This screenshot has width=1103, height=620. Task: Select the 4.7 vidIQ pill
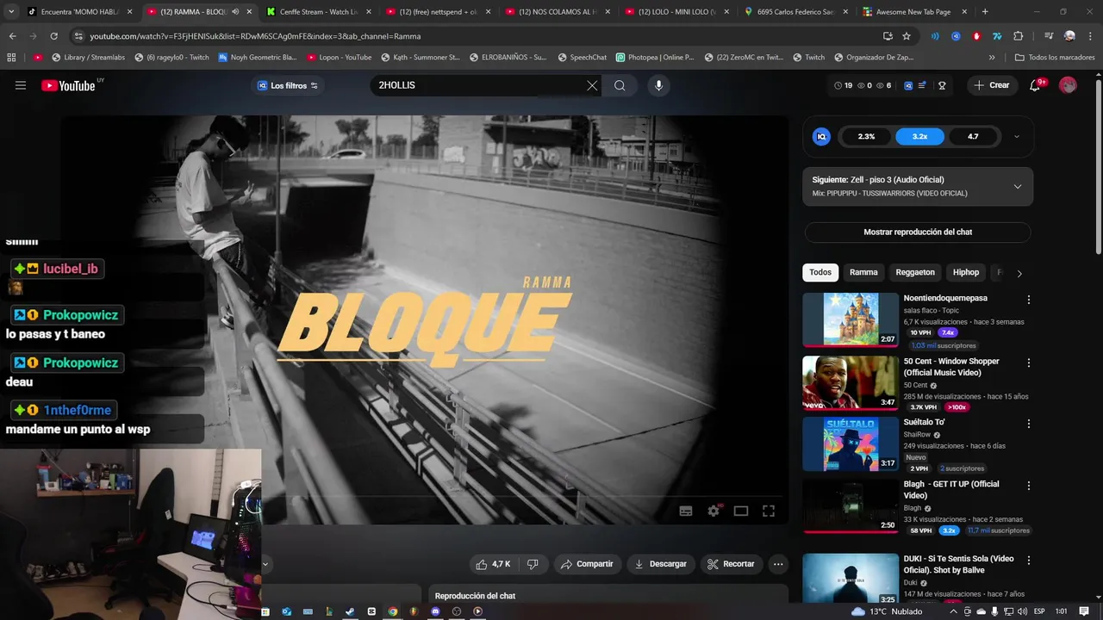[x=973, y=136]
